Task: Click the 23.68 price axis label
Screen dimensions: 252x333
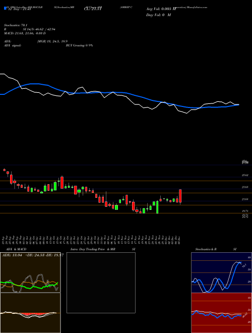Action: click(245, 187)
